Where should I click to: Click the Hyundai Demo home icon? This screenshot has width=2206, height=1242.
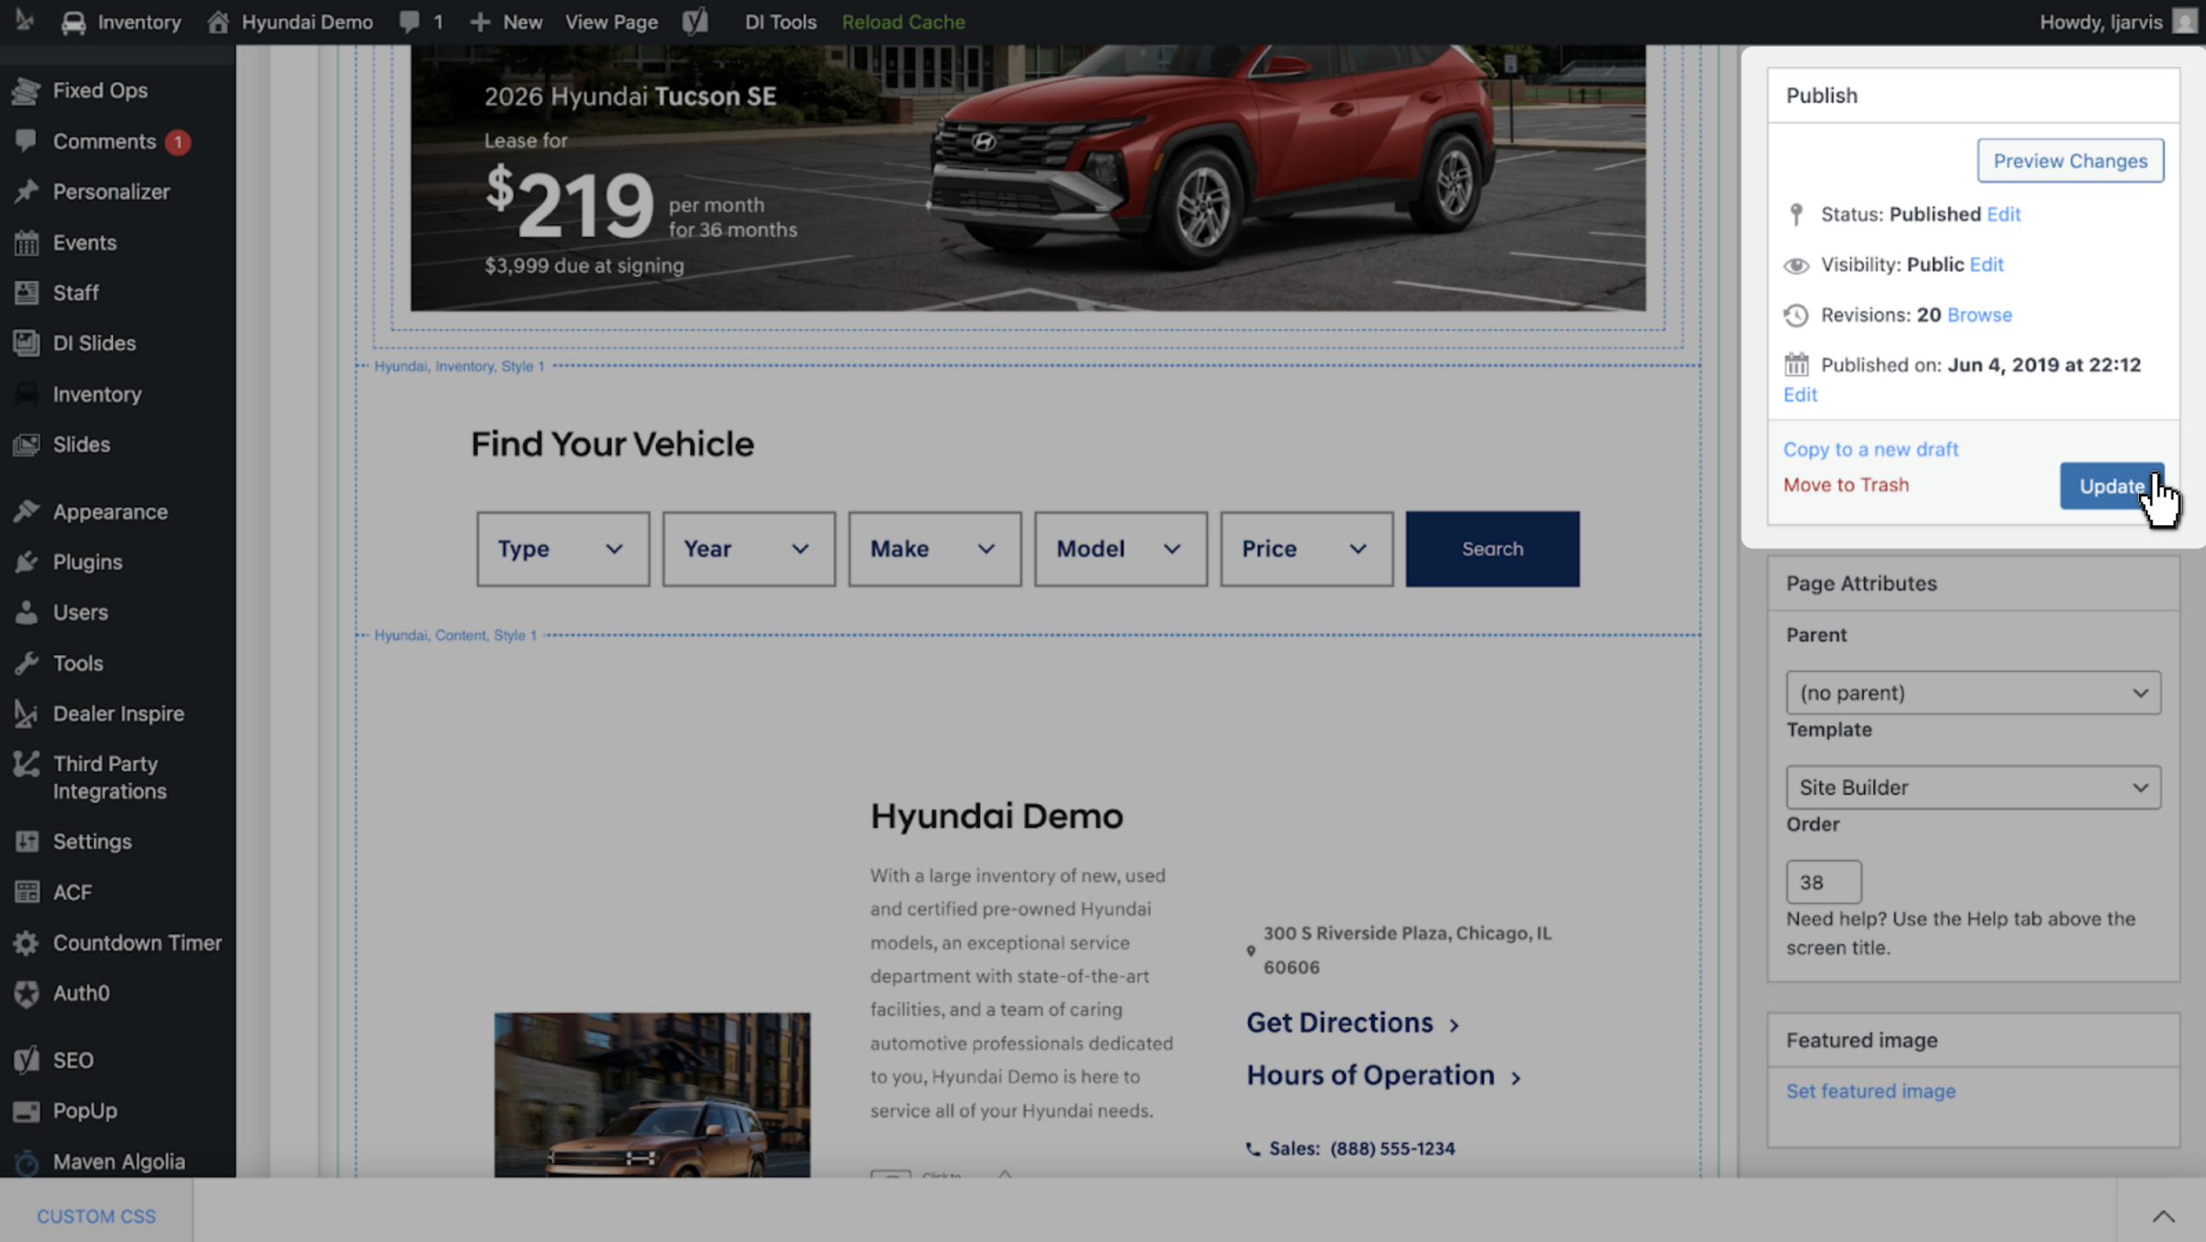click(x=218, y=22)
